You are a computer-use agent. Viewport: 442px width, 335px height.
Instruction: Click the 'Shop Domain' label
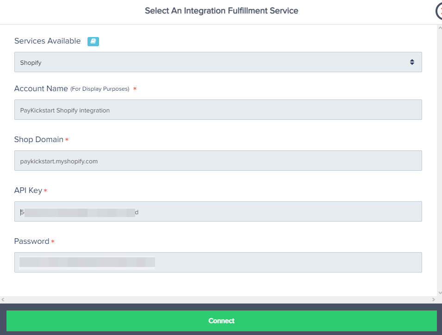[x=39, y=139]
